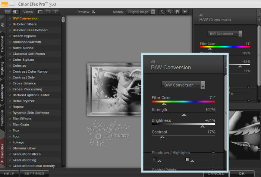Viewport: 261px width, 177px height.
Task: Toggle the favorite star next to Graduated Fog
Action: 10,160
